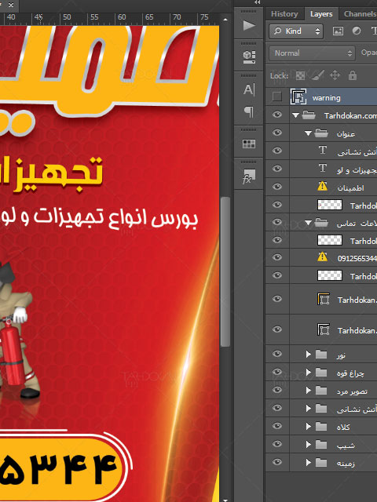Click the Tarhdokan layer thumbnail under اطمینان
Viewport: 377px width, 502px height.
tap(330, 205)
